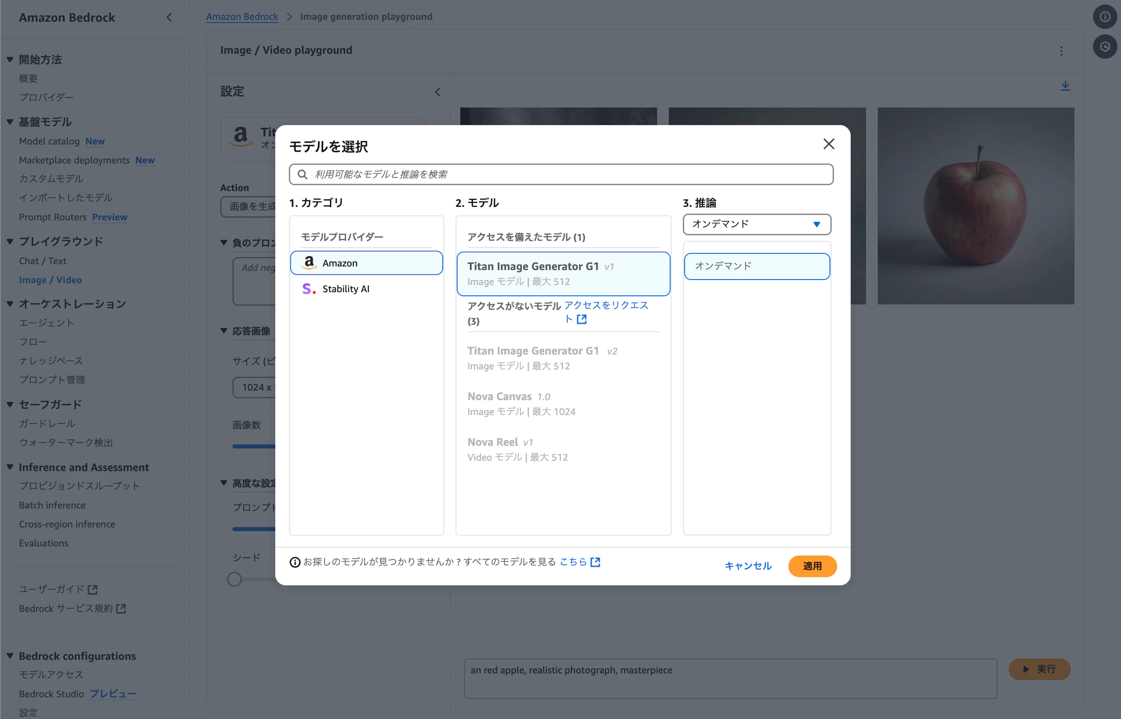Click the info icon in dialog footer
This screenshot has width=1121, height=719.
pyautogui.click(x=295, y=562)
